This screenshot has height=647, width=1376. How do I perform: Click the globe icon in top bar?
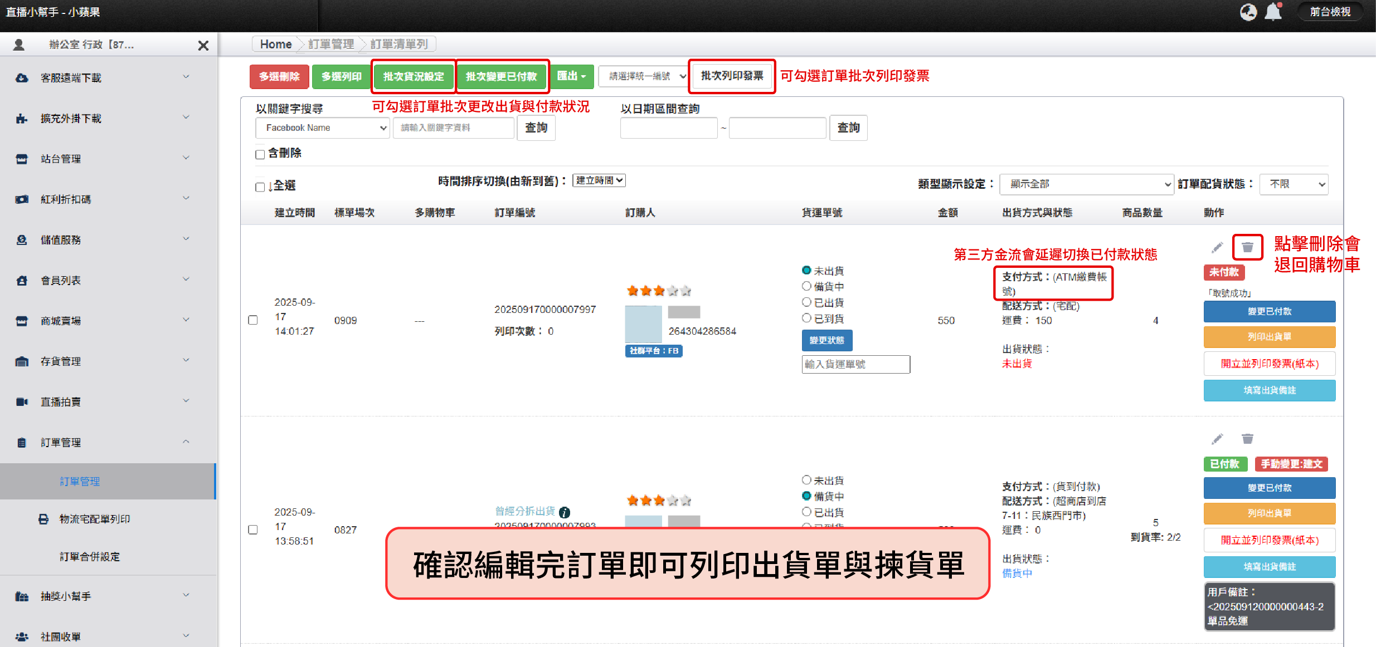(1248, 12)
